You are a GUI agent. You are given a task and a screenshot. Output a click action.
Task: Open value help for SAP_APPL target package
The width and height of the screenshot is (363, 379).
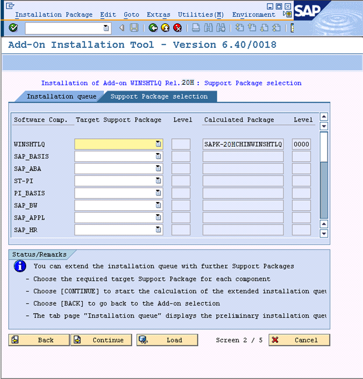click(158, 218)
